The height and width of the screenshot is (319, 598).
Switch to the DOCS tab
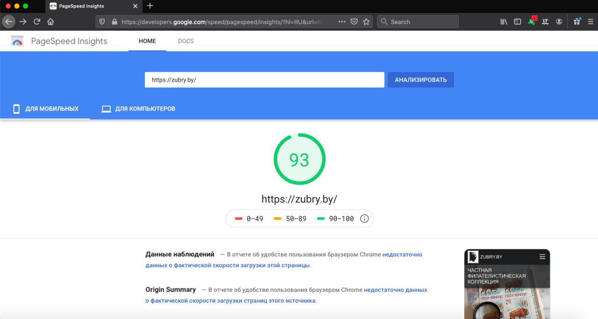186,41
